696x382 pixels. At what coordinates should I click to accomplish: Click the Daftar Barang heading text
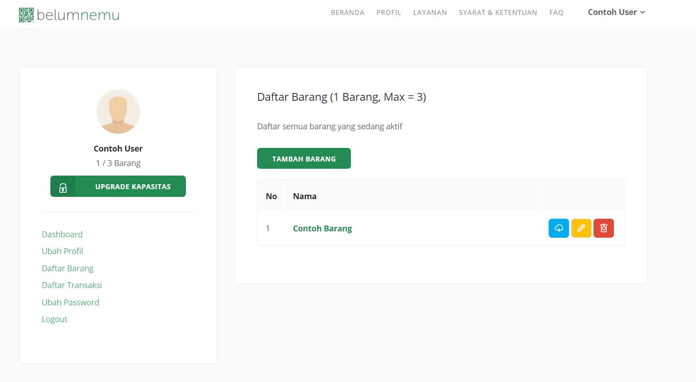point(341,97)
